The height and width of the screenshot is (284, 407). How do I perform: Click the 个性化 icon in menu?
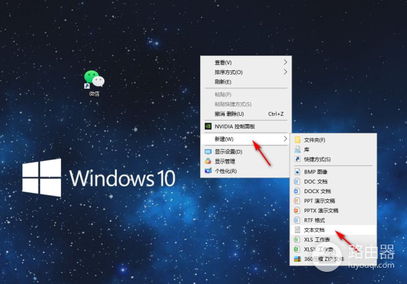click(208, 171)
